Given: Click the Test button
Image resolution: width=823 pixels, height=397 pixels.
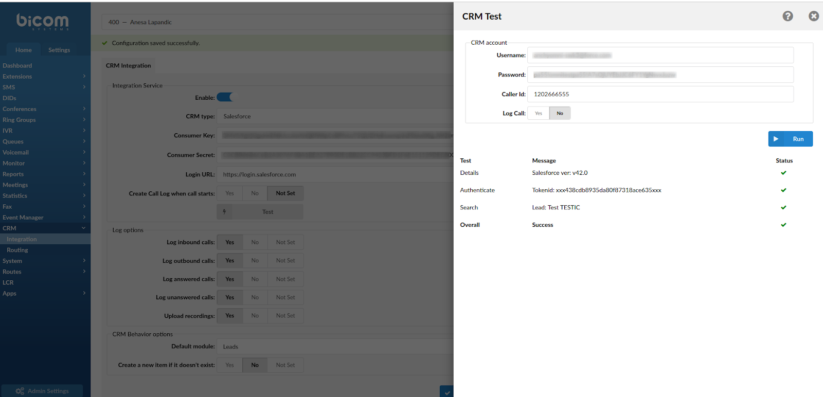Looking at the screenshot, I should click(x=260, y=212).
